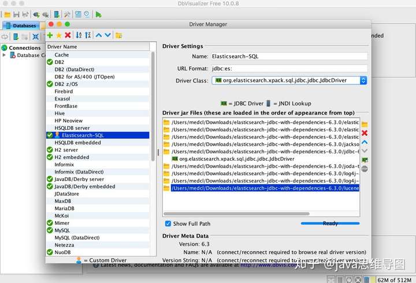Image resolution: width=416 pixels, height=283 pixels.
Task: Click the save disk icon in main toolbar
Action: 16,14
